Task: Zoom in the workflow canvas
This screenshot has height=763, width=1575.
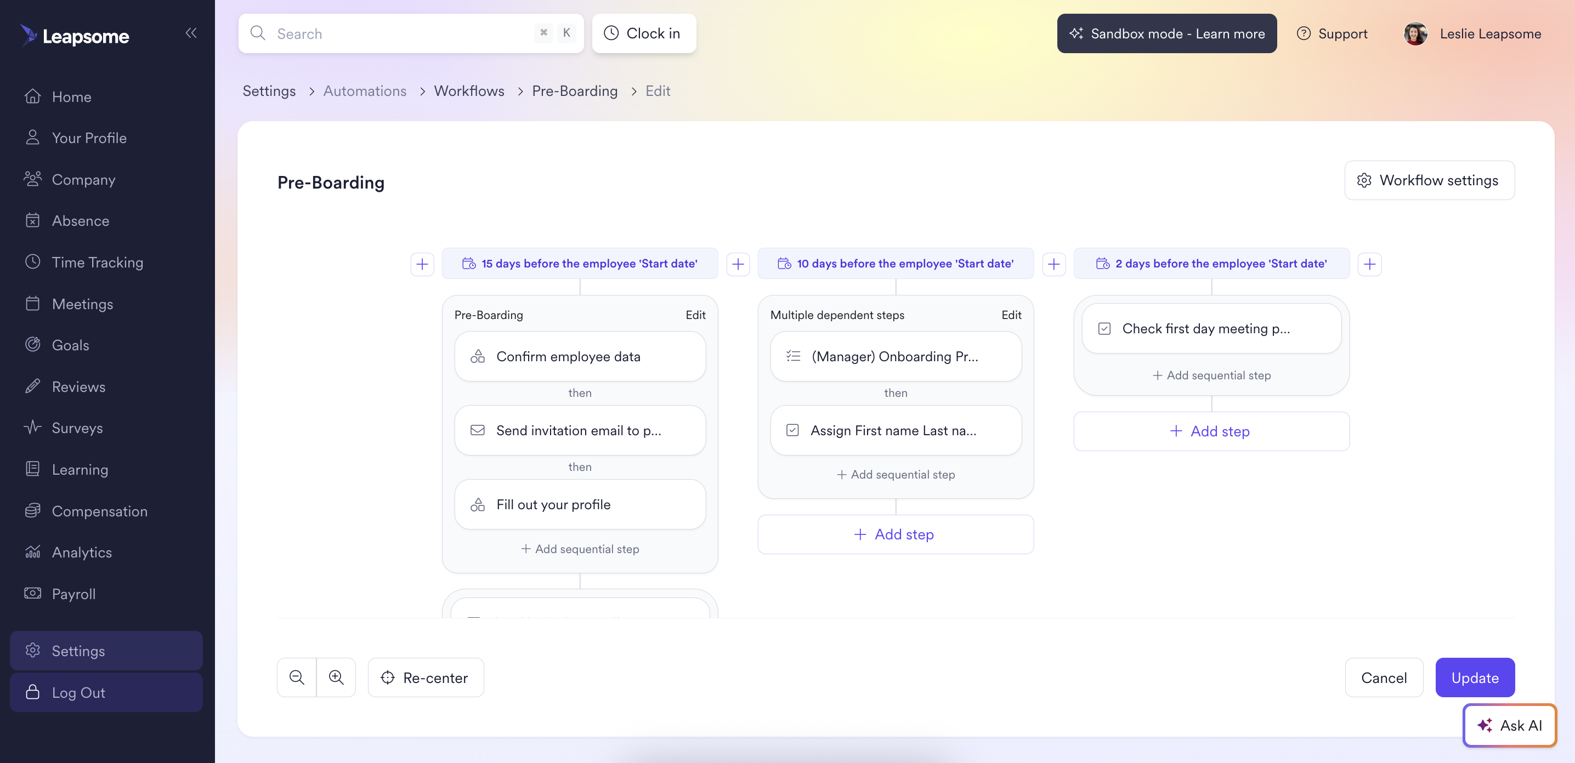Action: pos(336,677)
